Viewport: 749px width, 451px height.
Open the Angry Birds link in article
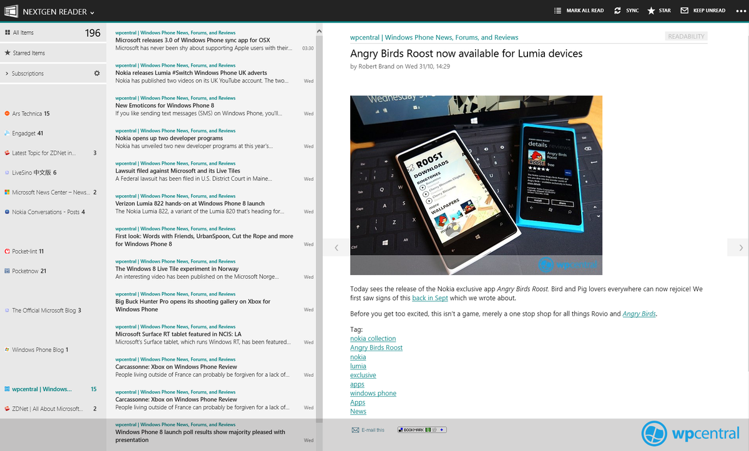click(639, 314)
